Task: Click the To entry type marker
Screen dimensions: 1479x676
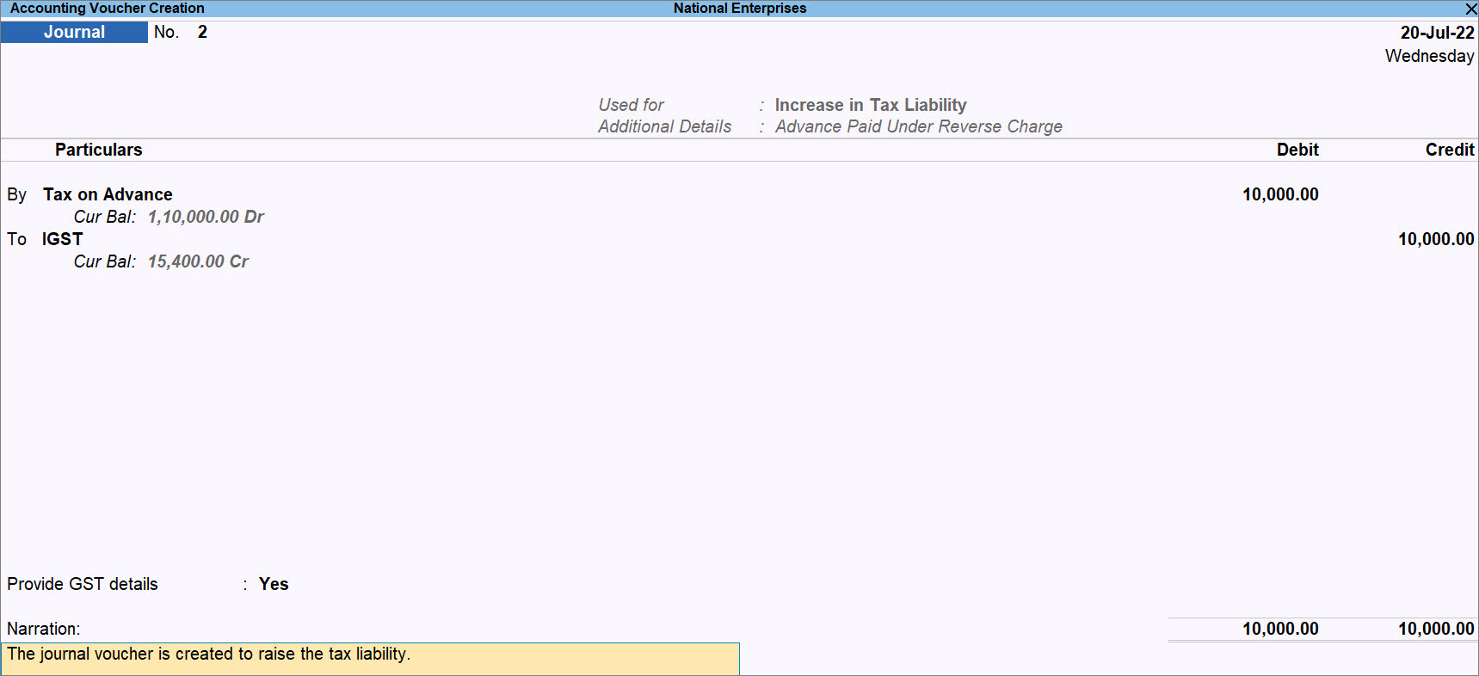Action: (17, 239)
